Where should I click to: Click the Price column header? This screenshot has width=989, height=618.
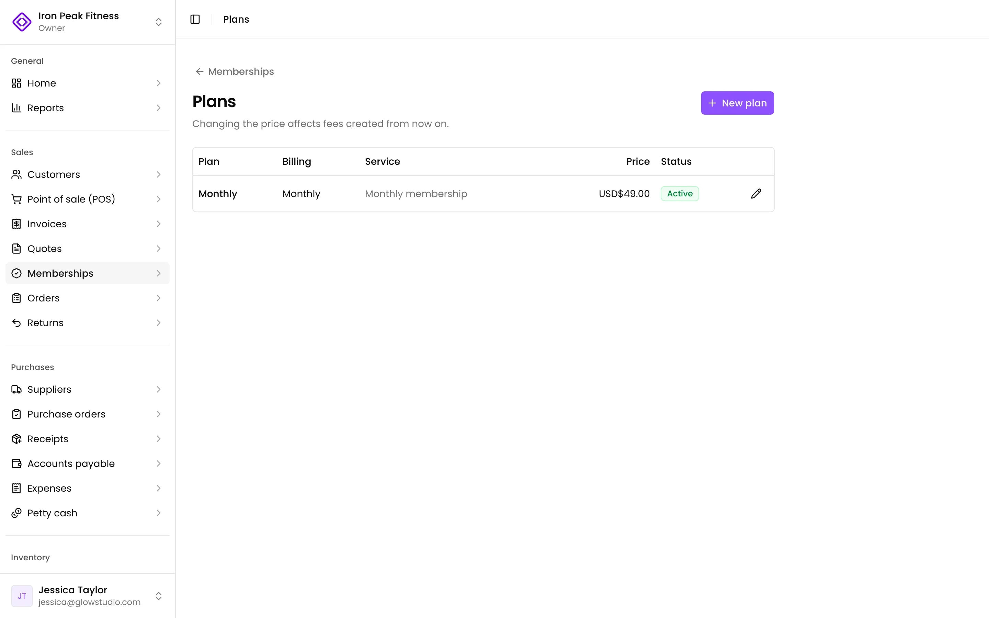(x=638, y=161)
